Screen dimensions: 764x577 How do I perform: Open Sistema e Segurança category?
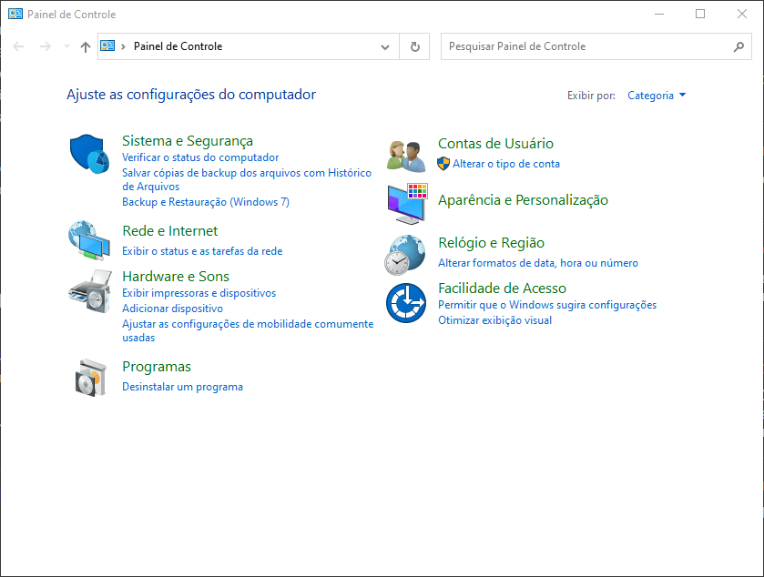tap(188, 141)
